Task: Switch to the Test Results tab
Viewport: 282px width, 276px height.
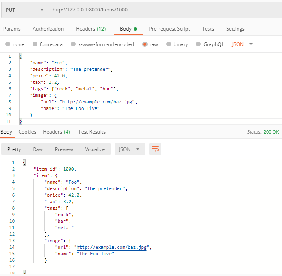Action: tap(92, 132)
